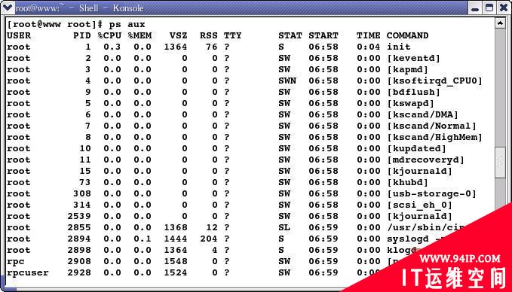Click the RSS value '76'

coord(212,47)
